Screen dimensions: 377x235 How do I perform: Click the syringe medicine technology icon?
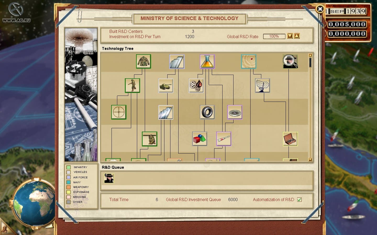point(224,139)
